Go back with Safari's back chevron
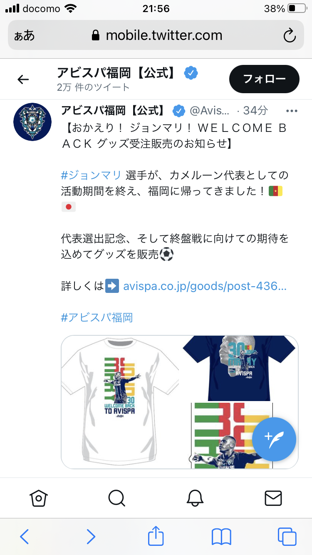 (25, 537)
